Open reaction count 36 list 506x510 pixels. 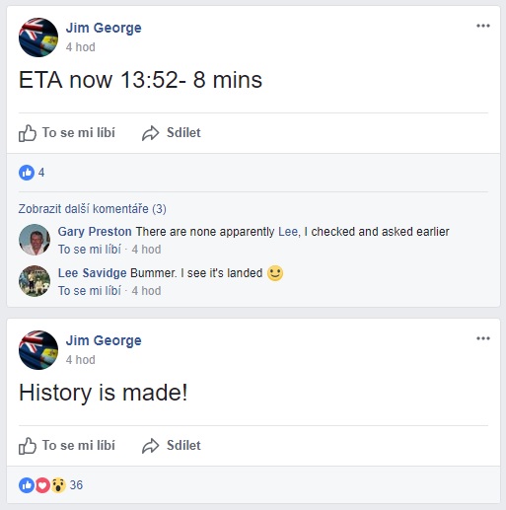76,485
